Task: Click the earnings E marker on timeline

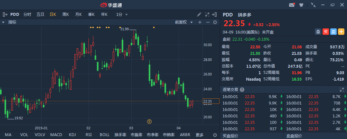Action: click(x=149, y=121)
